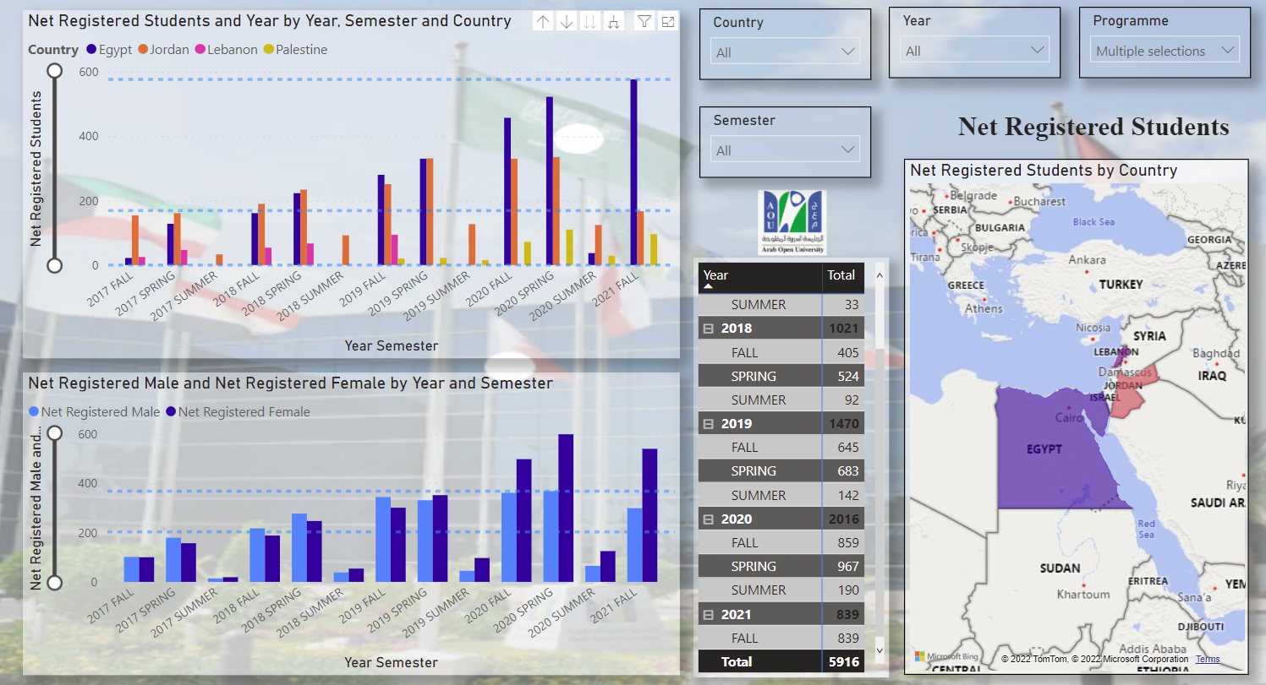Open the filter funnel icon on chart
Screen dimensions: 1266x685
[x=644, y=22]
